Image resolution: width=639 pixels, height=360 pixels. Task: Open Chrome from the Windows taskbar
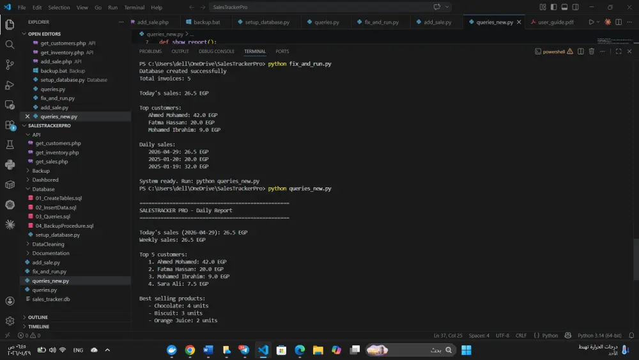click(190, 350)
